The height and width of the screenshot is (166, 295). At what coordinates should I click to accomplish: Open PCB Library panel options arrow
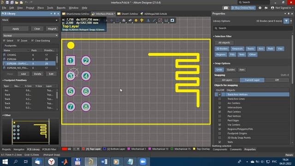[51, 14]
